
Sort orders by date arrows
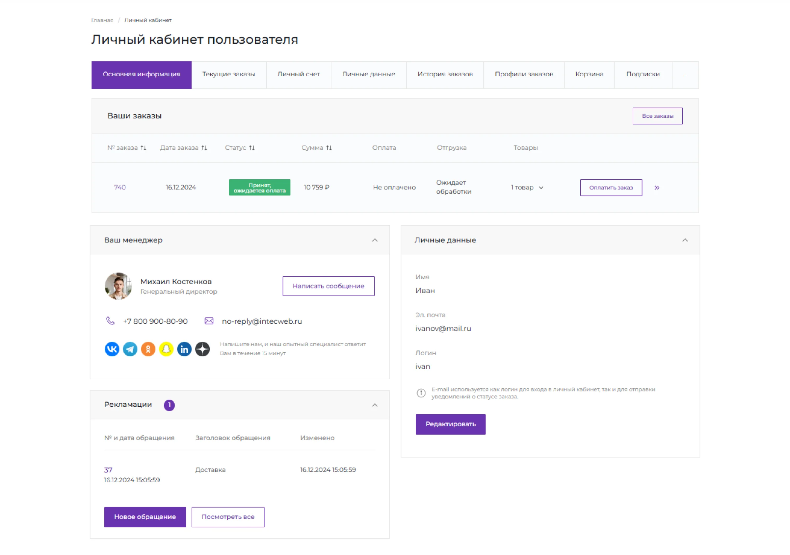(x=204, y=148)
